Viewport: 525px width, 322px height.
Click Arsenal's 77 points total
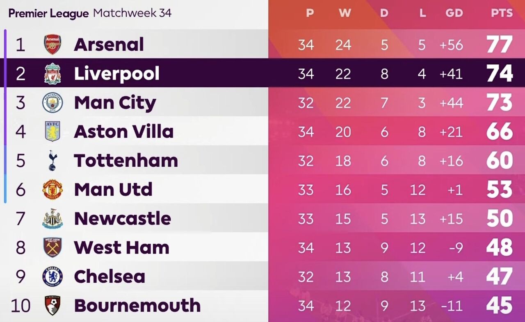500,45
